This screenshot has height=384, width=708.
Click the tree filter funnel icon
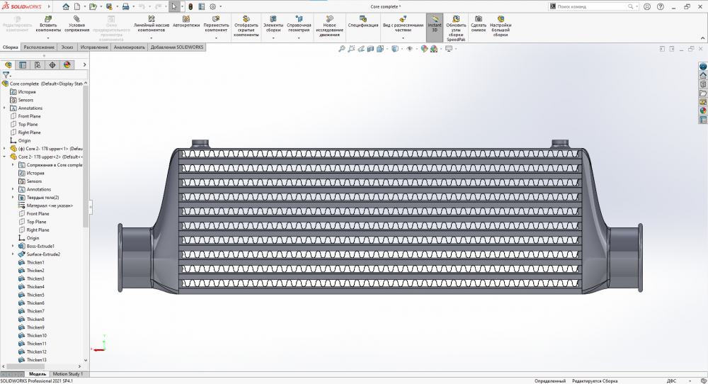pyautogui.click(x=6, y=75)
